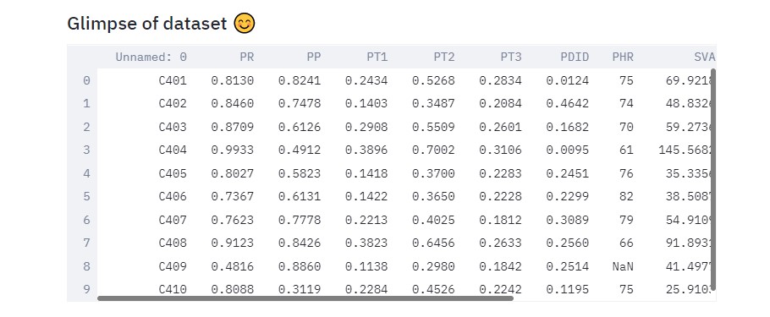Select the 145.568 value in SVA column

pyautogui.click(x=686, y=150)
